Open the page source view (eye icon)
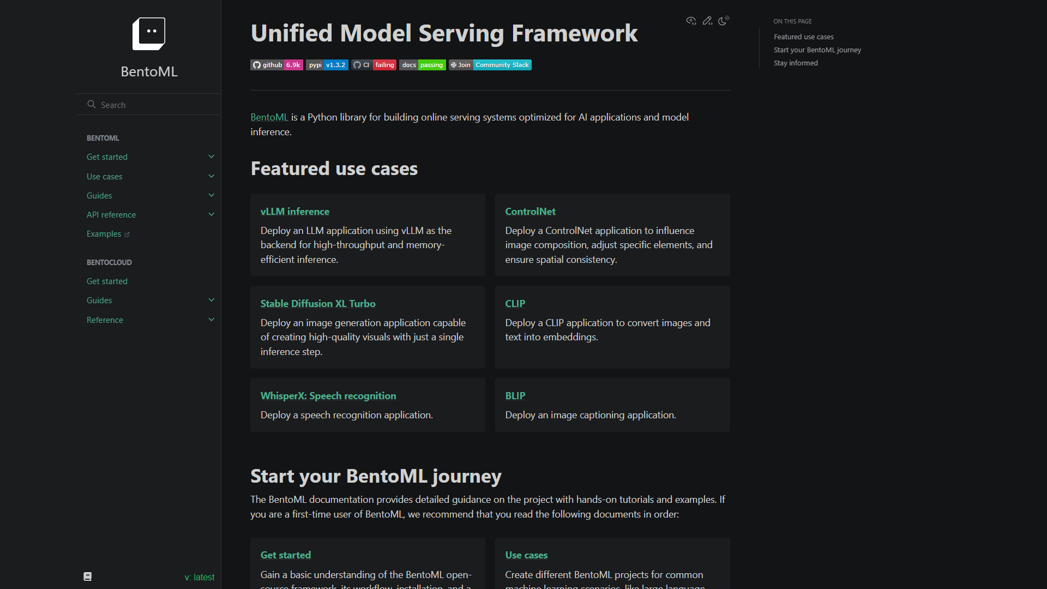 coord(690,20)
